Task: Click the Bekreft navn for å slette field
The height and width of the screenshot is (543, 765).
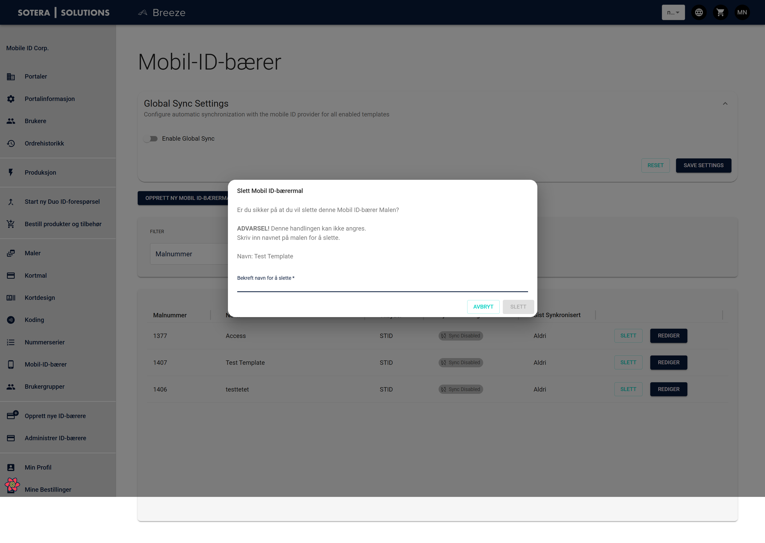Action: pyautogui.click(x=382, y=286)
